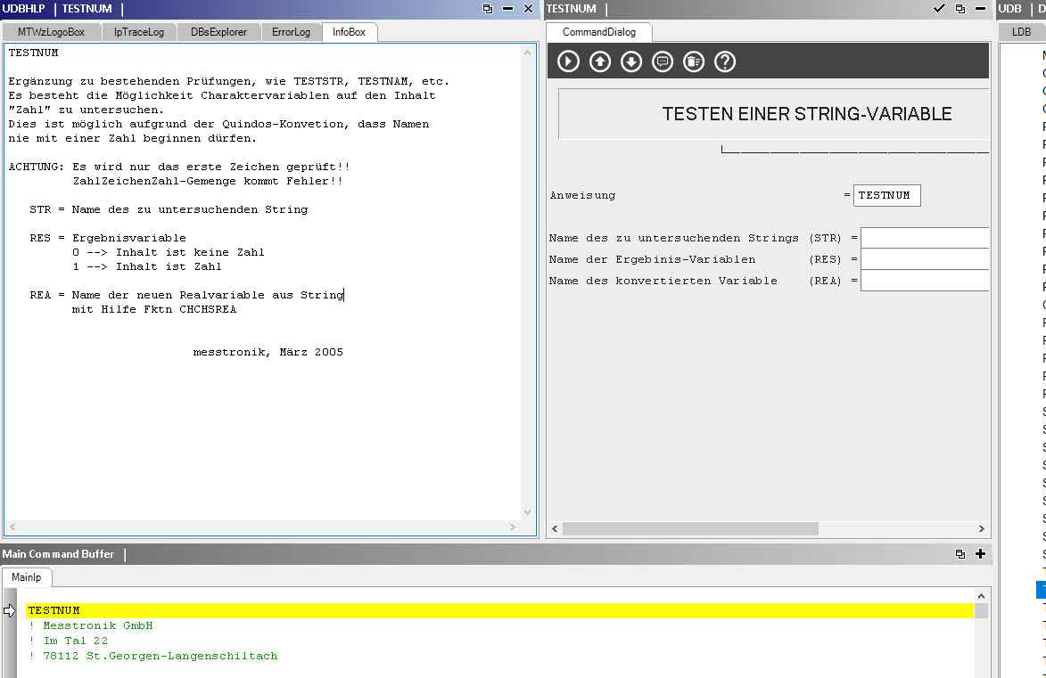Click the UDB pane title tab
The image size is (1046, 678).
[1010, 9]
